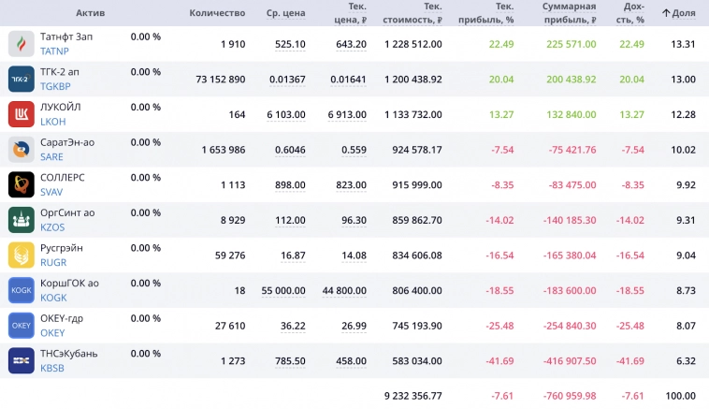Open the KBSB ticker link
The height and width of the screenshot is (409, 709).
coord(52,368)
